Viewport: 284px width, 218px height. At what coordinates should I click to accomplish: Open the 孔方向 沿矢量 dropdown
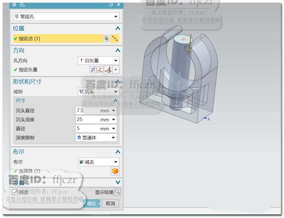tap(116, 60)
